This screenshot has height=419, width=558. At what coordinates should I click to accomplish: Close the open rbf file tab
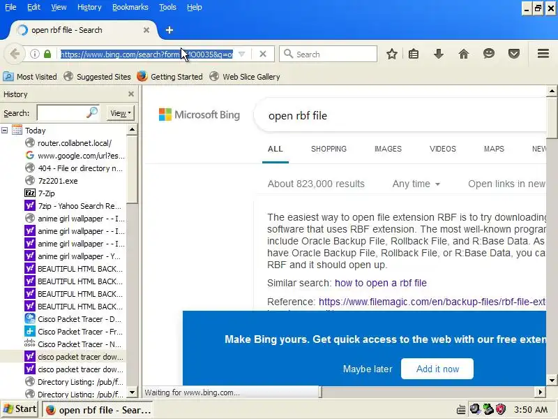tap(146, 30)
